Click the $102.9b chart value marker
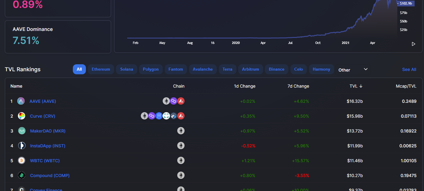Viewport: 424px width, 191px height. (x=406, y=3)
